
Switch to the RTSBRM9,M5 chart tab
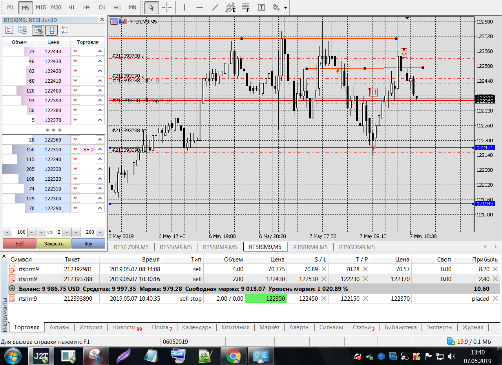(x=310, y=247)
